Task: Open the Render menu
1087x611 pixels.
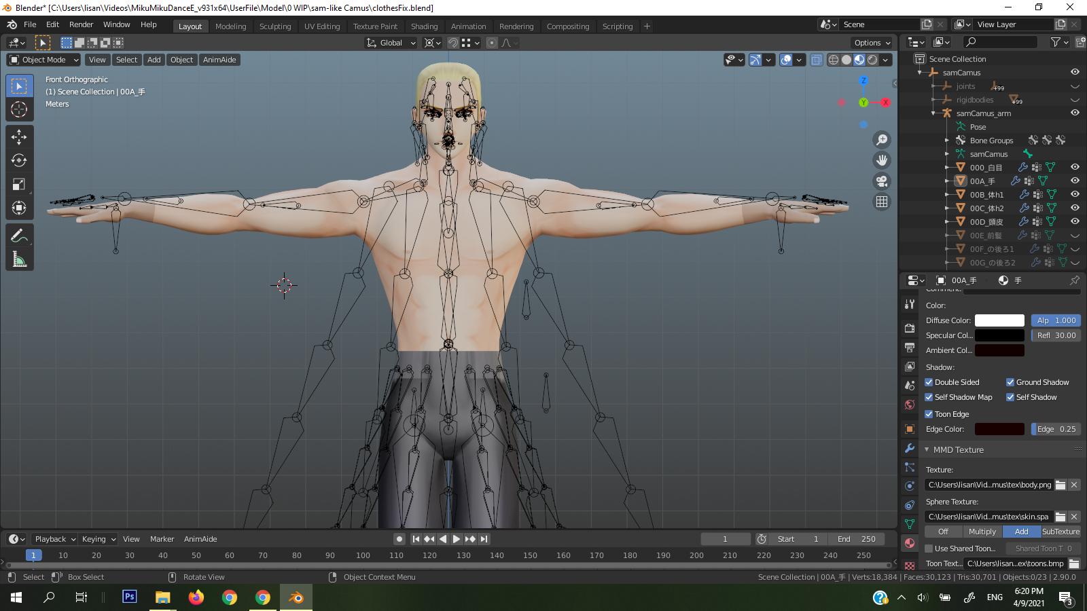Action: point(81,24)
